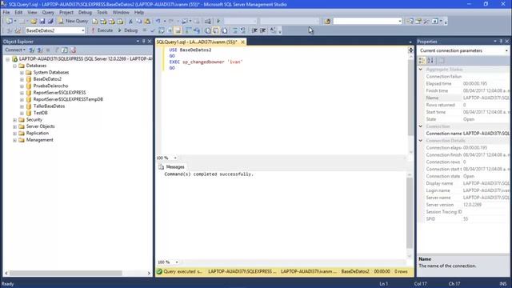This screenshot has height=288, width=512.
Task: Expand the TestDB database node
Action: 22,114
